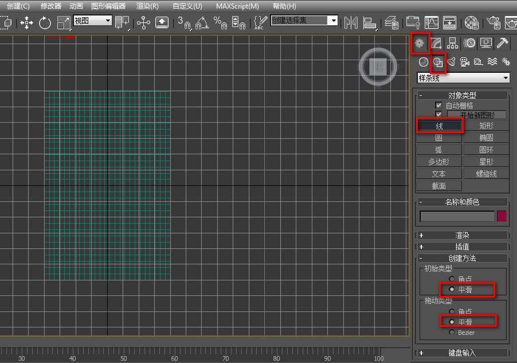The image size is (517, 363).
Task: Switch to the Modify command panel tab
Action: [x=436, y=43]
